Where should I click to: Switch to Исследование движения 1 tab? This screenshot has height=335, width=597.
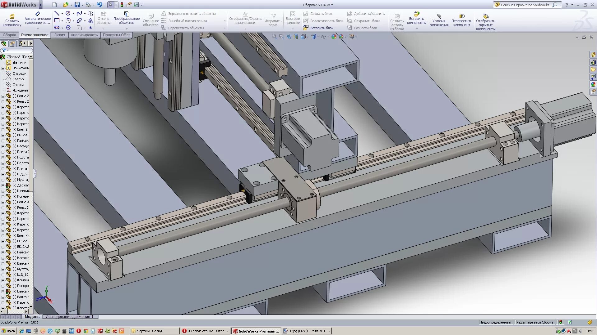click(x=69, y=317)
